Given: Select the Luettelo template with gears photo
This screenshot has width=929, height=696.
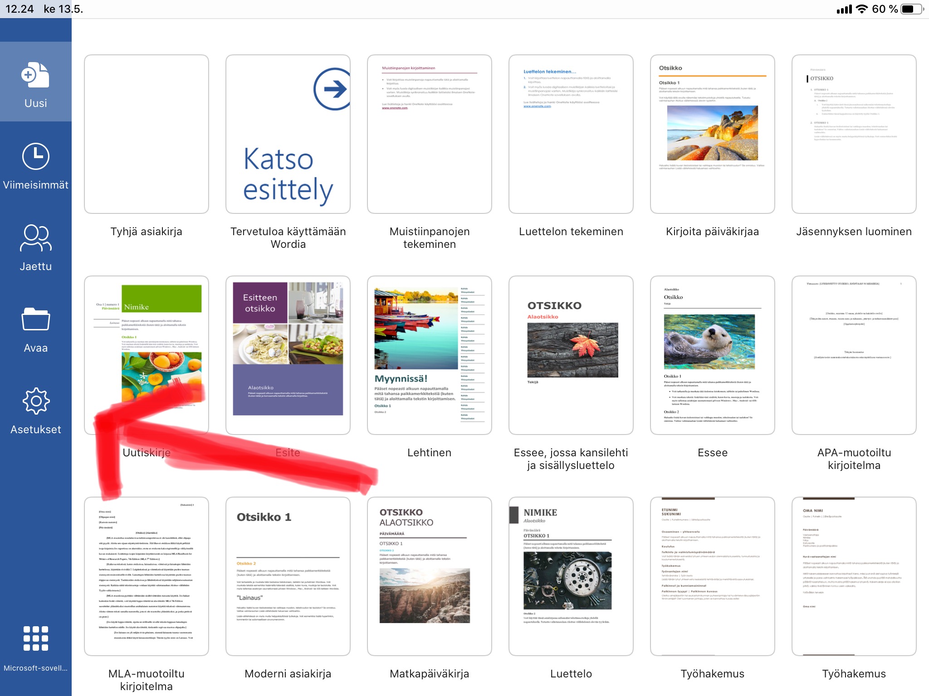Looking at the screenshot, I should coord(571,576).
